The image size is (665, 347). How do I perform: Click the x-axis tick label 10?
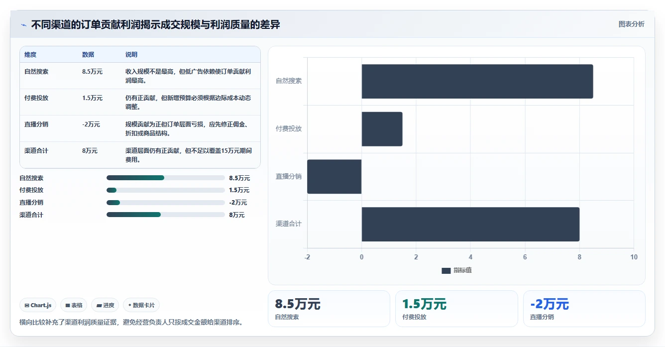(x=634, y=257)
